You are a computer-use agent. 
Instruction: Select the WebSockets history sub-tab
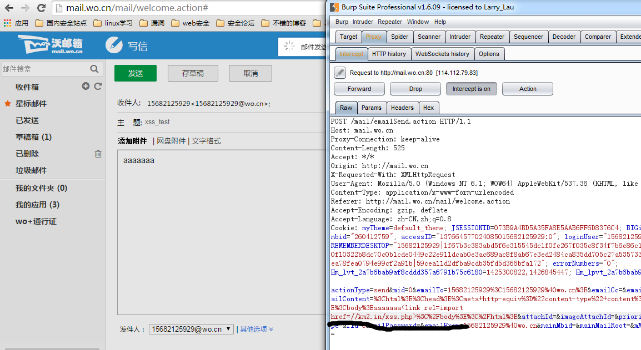(442, 54)
